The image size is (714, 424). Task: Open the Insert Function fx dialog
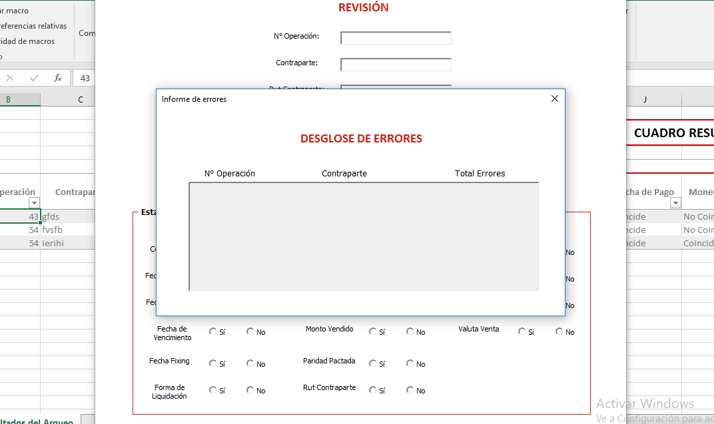click(58, 79)
